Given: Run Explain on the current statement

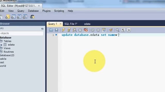Looking at the screenshot, I should tap(75, 30).
